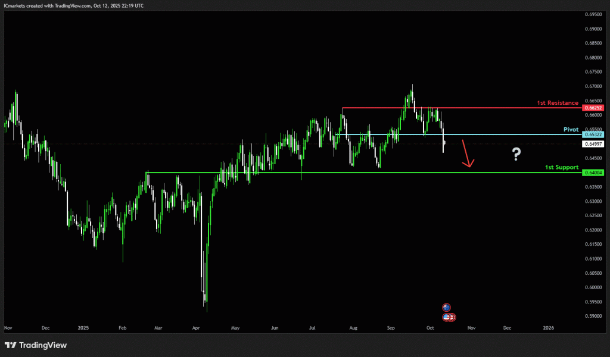The height and width of the screenshot is (357, 610).
Task: Click the green support horizontal line
Action: 357,173
